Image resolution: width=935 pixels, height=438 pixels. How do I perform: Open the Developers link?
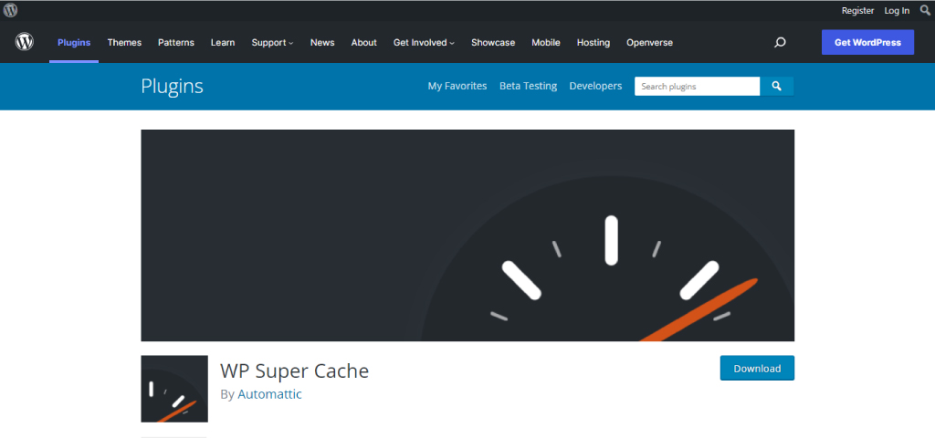(595, 86)
